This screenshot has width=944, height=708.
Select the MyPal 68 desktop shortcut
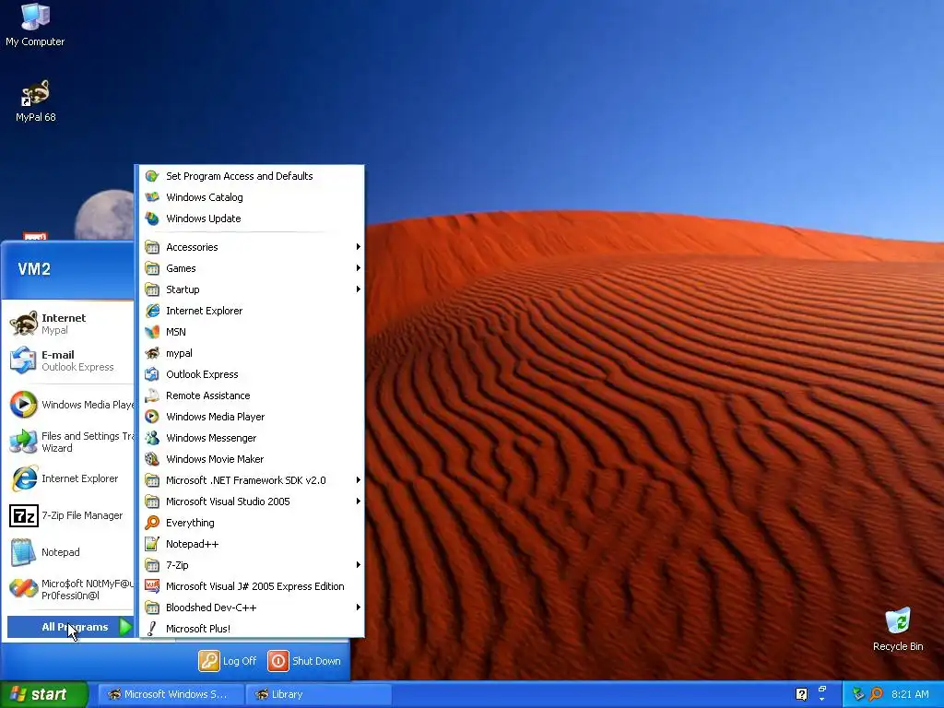pos(35,101)
